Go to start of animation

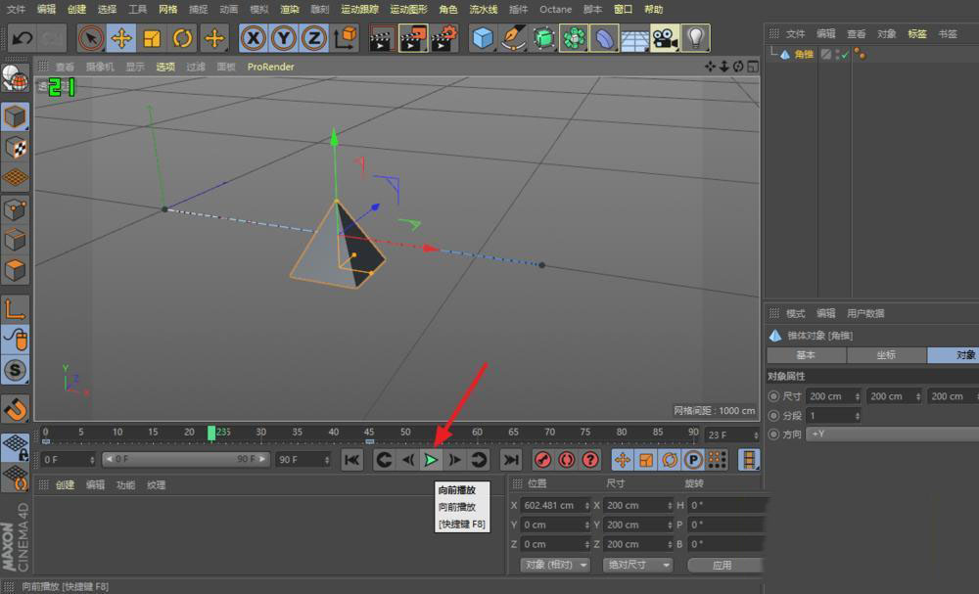[x=352, y=460]
